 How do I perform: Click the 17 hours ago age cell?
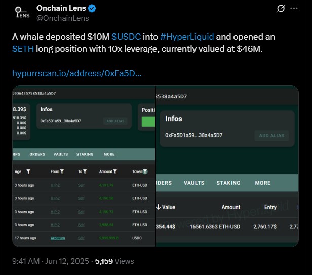[25, 238]
